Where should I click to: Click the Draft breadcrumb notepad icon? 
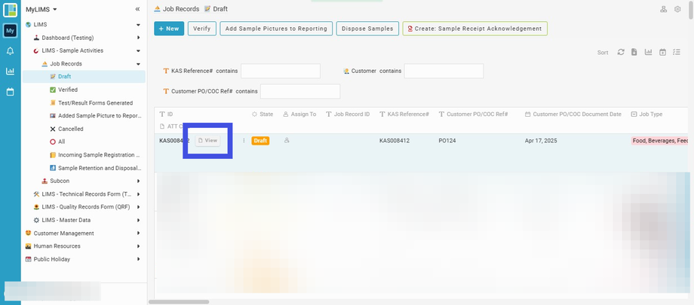pyautogui.click(x=207, y=9)
